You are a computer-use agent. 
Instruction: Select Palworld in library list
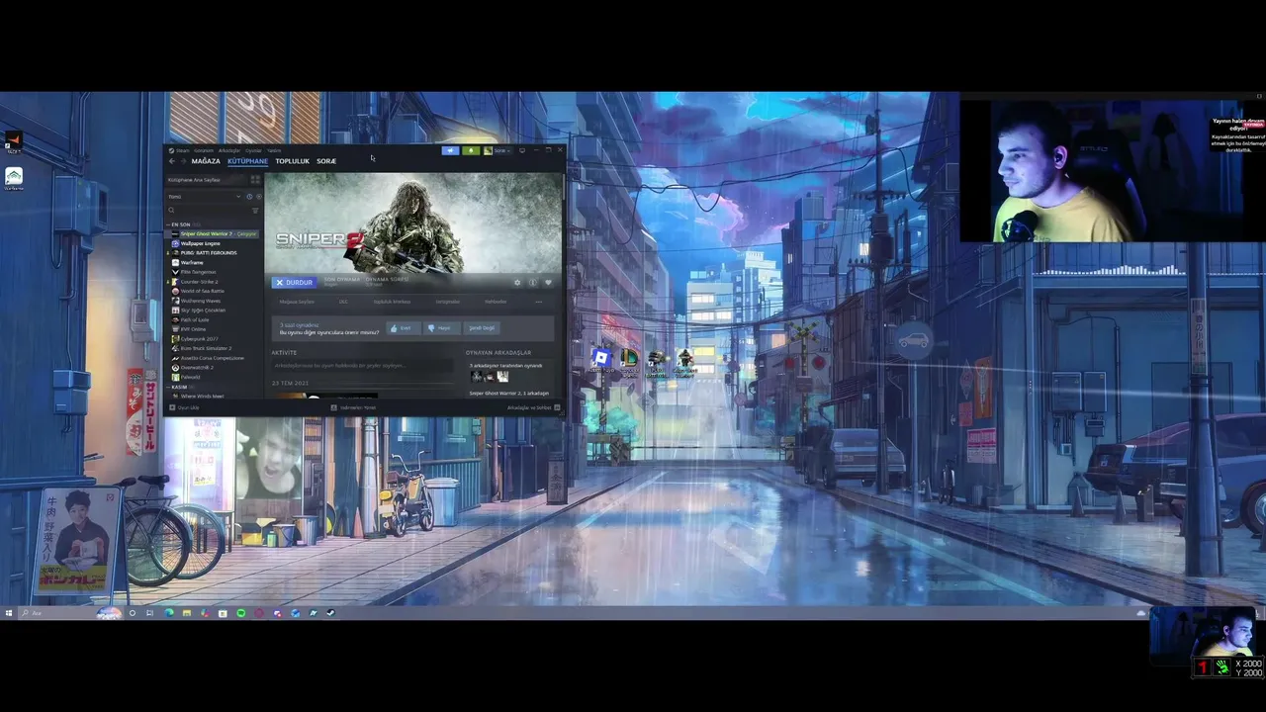coord(213,377)
